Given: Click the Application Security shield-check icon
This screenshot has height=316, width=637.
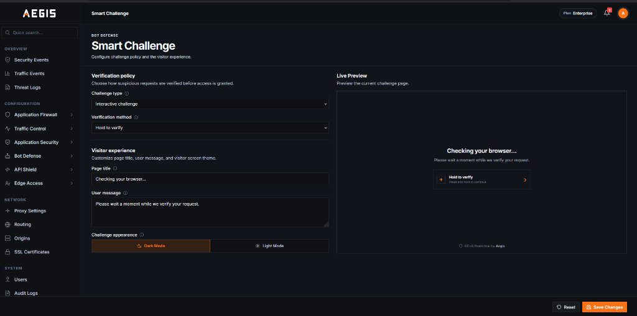Looking at the screenshot, I should (x=7, y=142).
